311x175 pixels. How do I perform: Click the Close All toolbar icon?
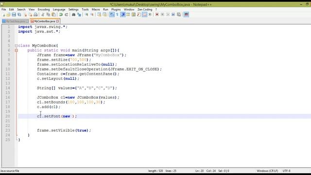30,15
